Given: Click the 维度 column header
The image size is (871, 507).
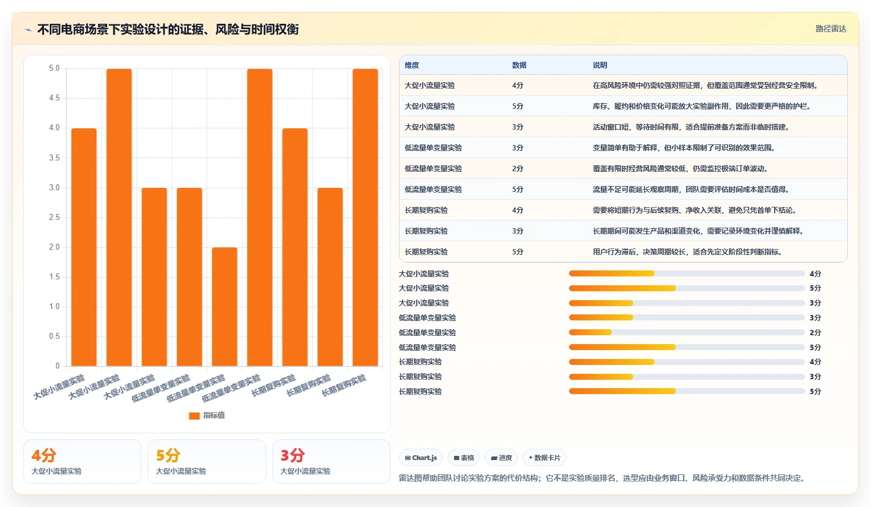Looking at the screenshot, I should [x=412, y=65].
